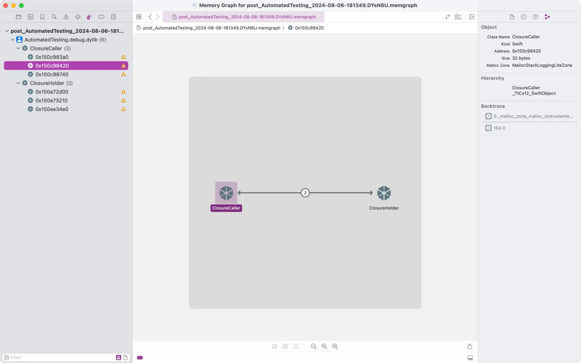Open the Breakpoint navigator tag icon

(101, 17)
